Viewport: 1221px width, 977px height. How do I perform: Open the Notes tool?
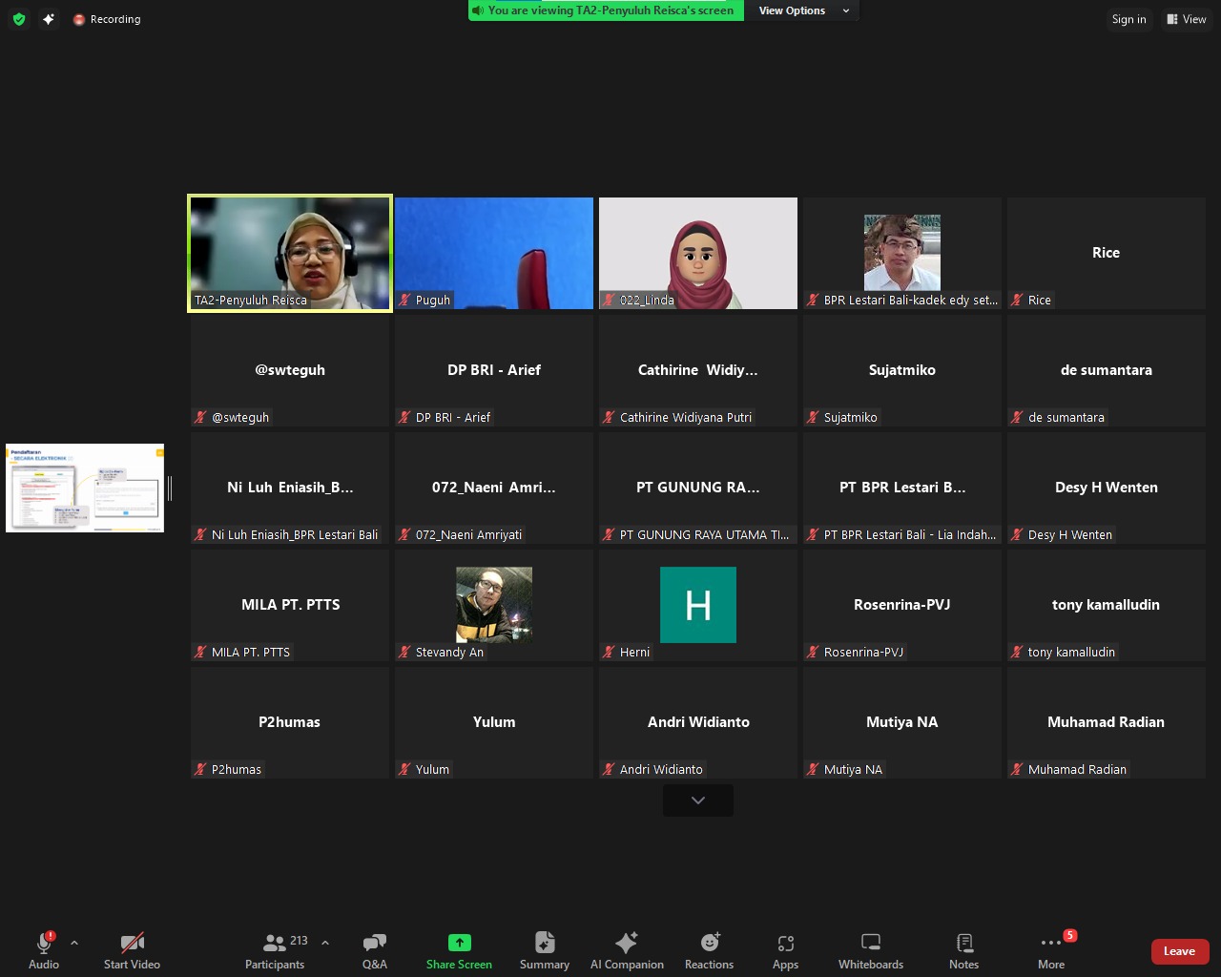click(x=963, y=950)
